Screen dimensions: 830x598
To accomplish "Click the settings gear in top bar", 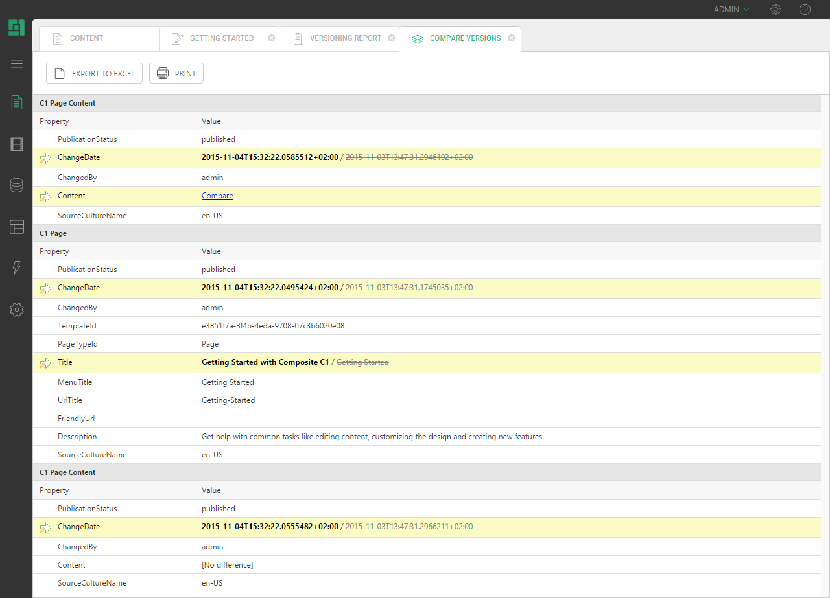I will click(x=776, y=10).
